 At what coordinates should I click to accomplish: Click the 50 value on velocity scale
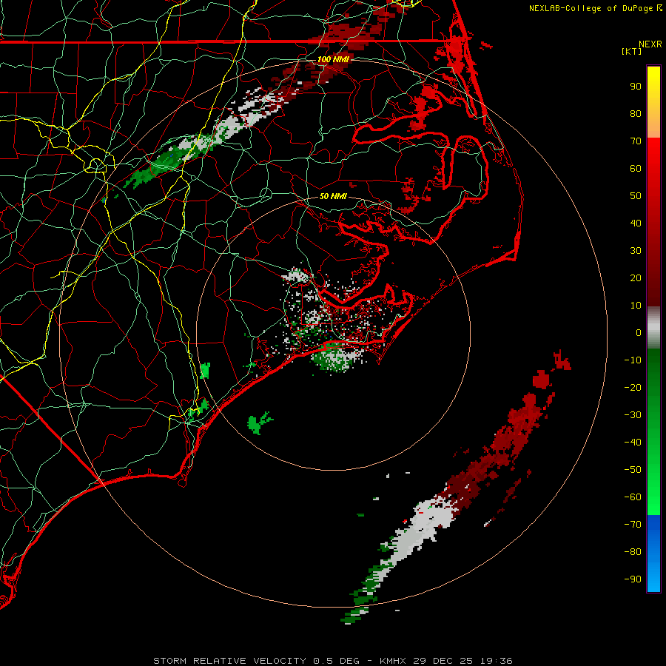pyautogui.click(x=636, y=196)
